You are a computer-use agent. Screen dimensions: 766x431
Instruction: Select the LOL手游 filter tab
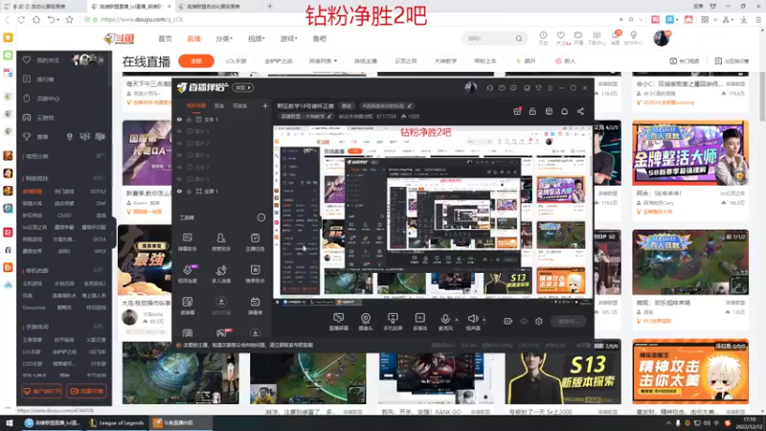click(x=236, y=61)
